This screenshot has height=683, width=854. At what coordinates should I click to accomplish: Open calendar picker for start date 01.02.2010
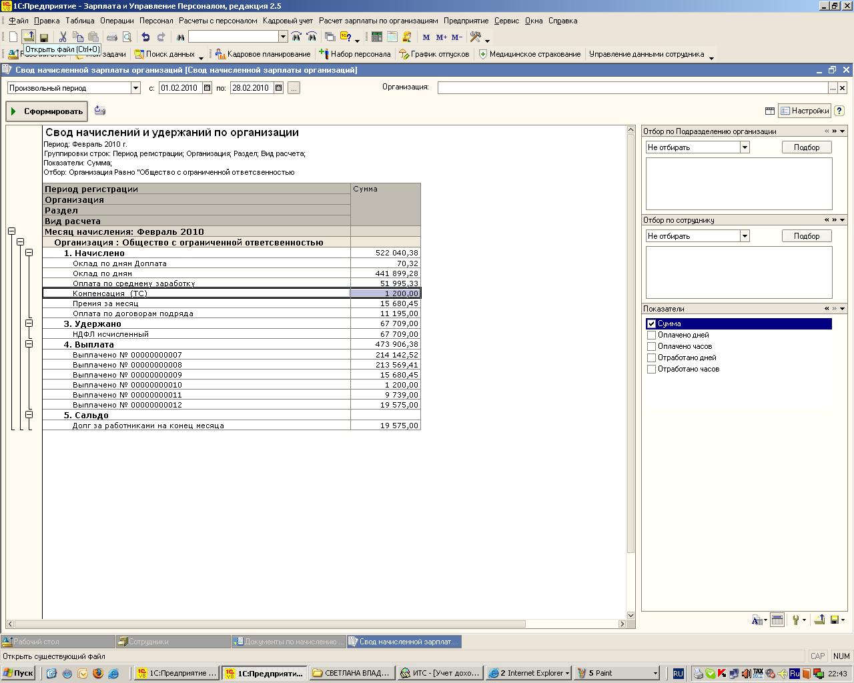(207, 88)
